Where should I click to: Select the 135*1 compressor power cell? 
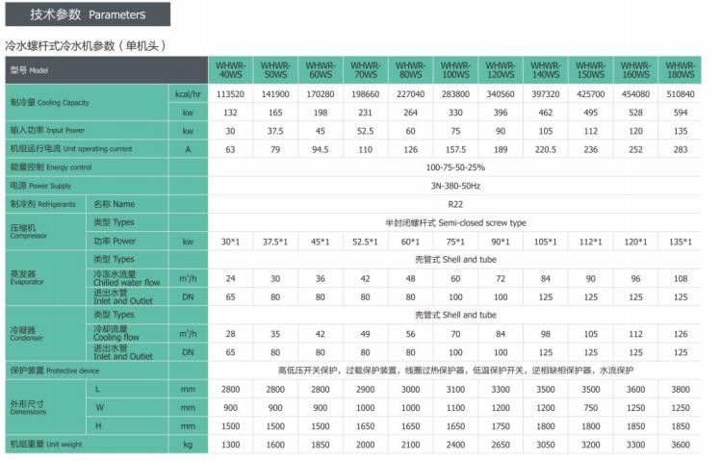tap(681, 241)
